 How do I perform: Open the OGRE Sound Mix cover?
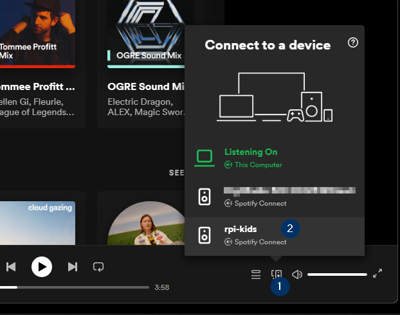[146, 32]
